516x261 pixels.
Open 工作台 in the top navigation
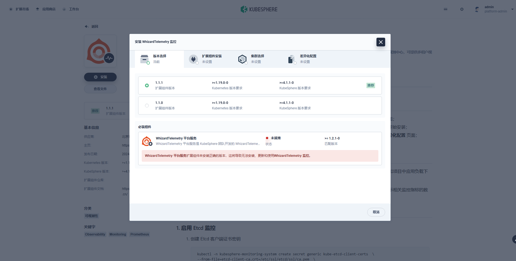tap(71, 9)
